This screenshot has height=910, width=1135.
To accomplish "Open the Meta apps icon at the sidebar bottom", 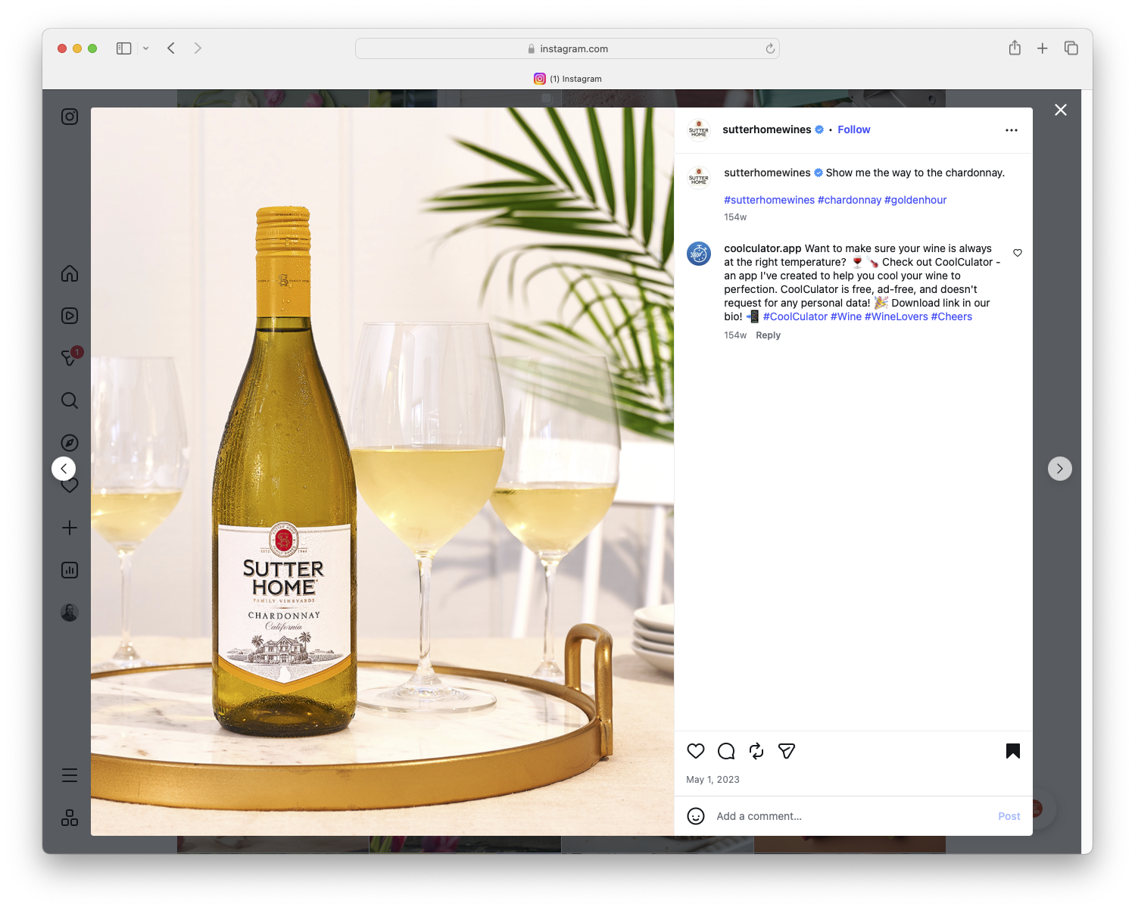I will click(x=70, y=818).
